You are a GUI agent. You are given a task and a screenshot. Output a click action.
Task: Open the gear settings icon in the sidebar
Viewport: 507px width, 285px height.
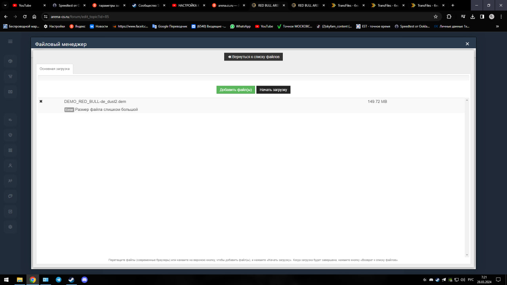click(10, 227)
